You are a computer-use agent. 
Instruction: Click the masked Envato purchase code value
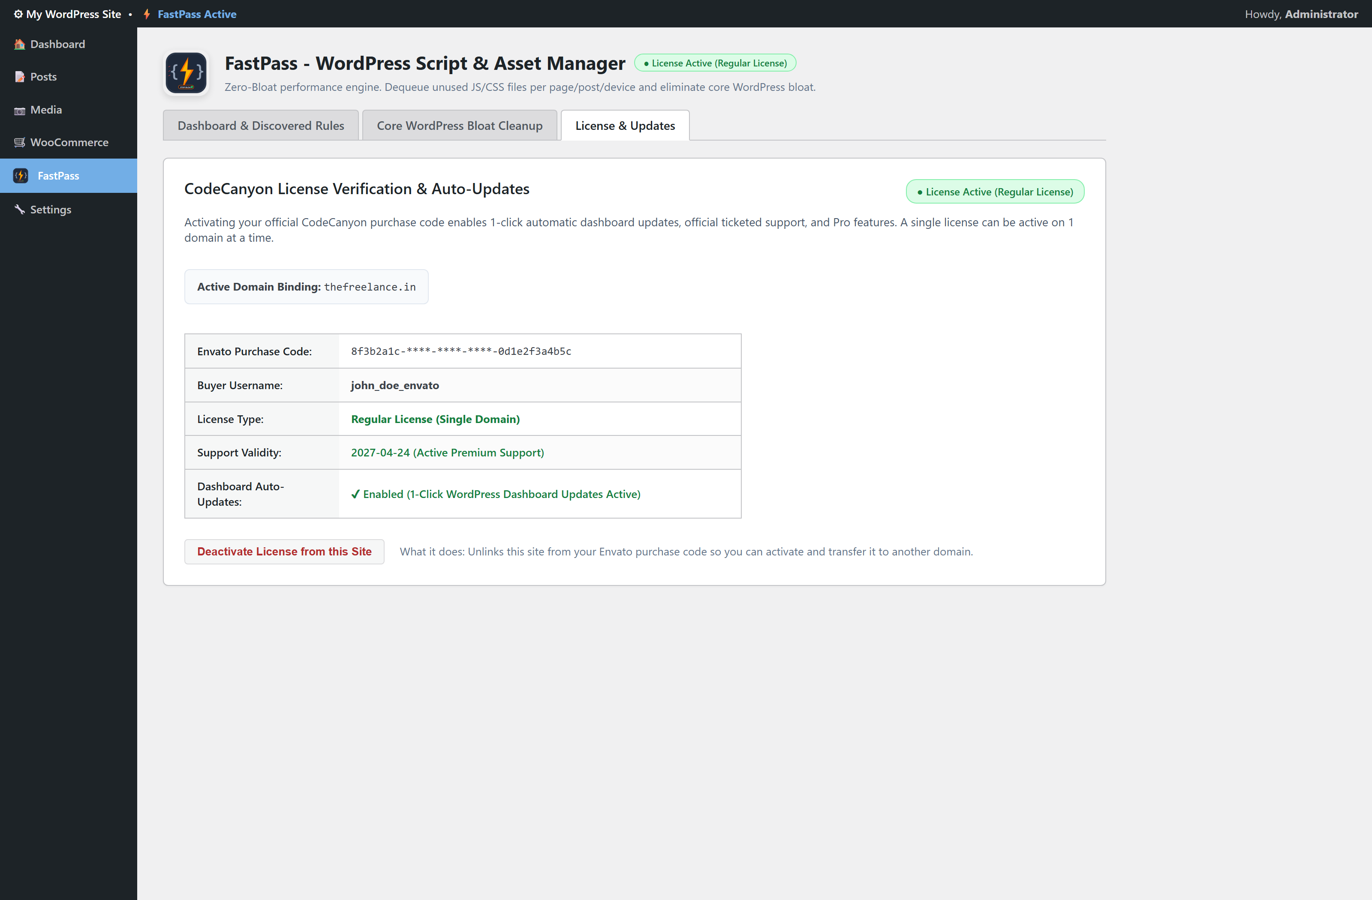460,351
